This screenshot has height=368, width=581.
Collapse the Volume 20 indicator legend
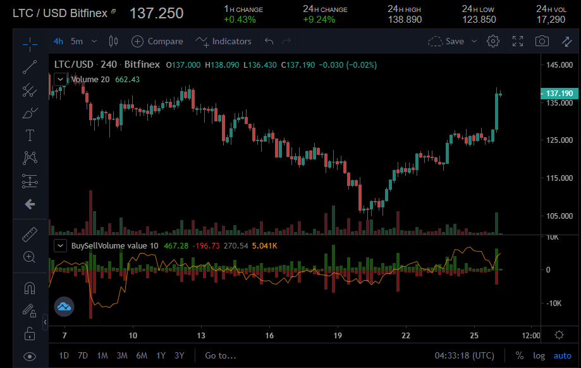coord(61,79)
